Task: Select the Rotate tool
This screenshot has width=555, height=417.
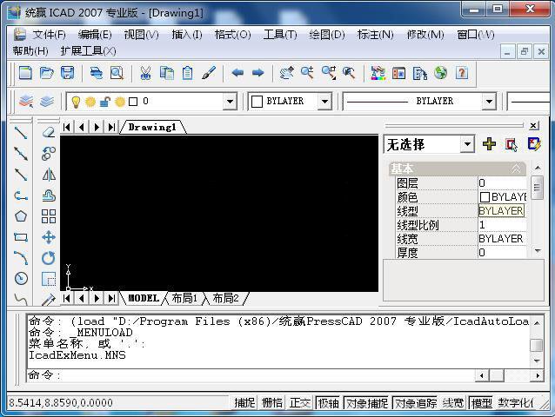Action: click(x=49, y=258)
